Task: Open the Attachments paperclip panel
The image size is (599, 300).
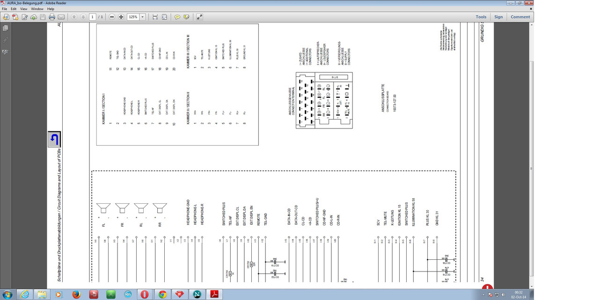Action: pos(5,40)
